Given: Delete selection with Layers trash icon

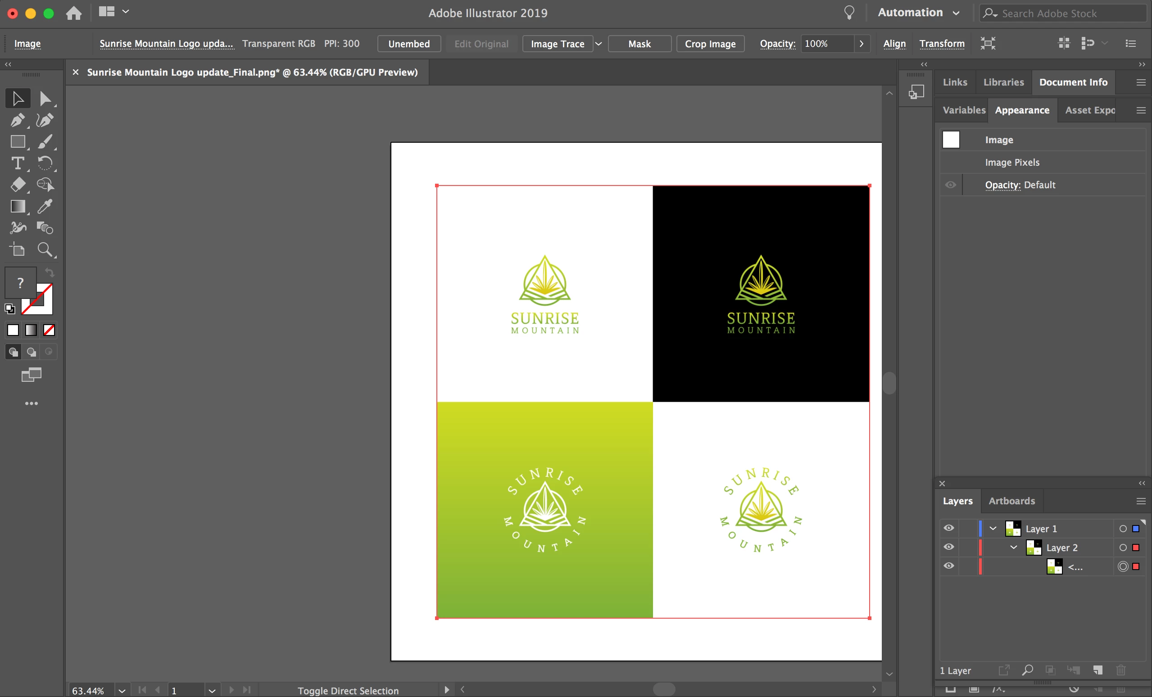Looking at the screenshot, I should click(x=1120, y=670).
